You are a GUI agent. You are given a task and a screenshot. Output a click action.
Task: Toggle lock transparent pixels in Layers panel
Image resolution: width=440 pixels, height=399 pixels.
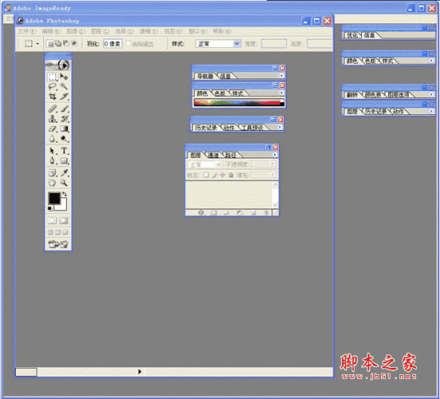click(206, 175)
